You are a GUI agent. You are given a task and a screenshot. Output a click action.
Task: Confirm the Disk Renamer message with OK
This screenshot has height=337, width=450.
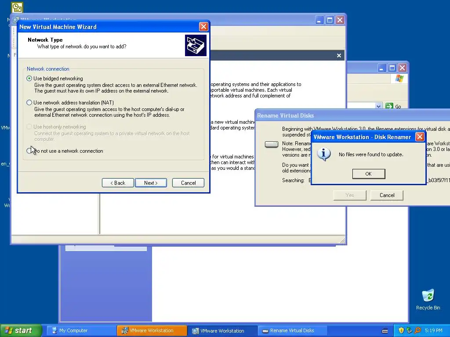(x=369, y=174)
